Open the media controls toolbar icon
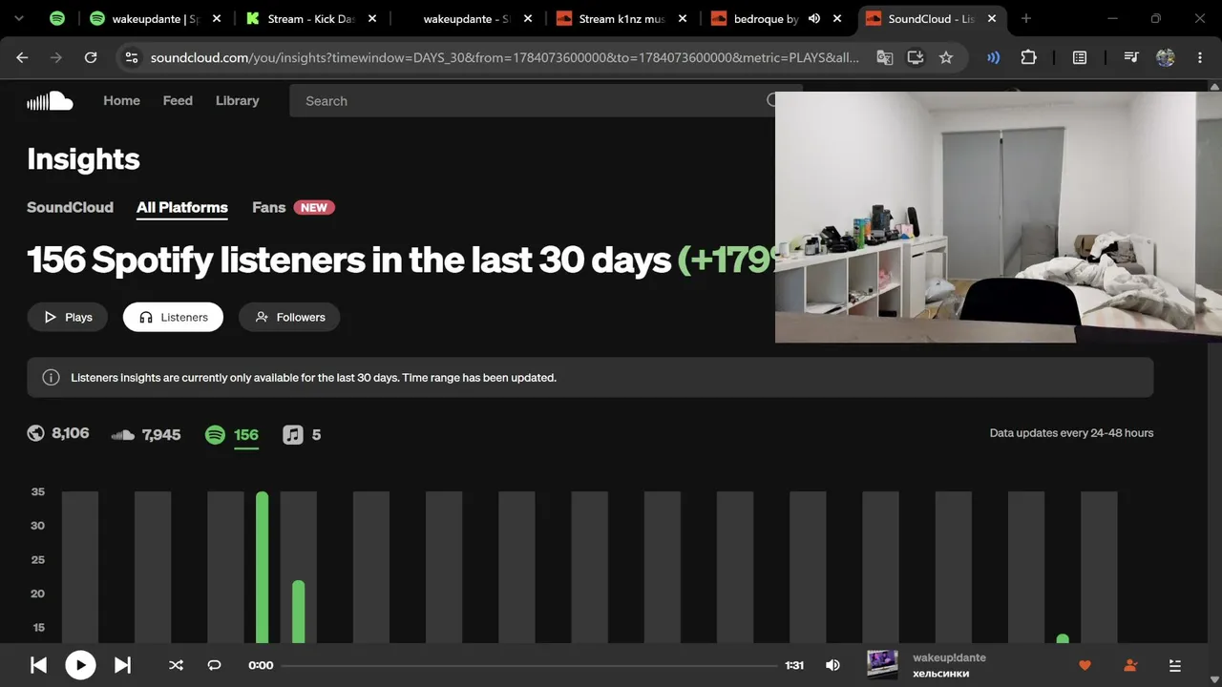The image size is (1222, 687). tap(1131, 57)
